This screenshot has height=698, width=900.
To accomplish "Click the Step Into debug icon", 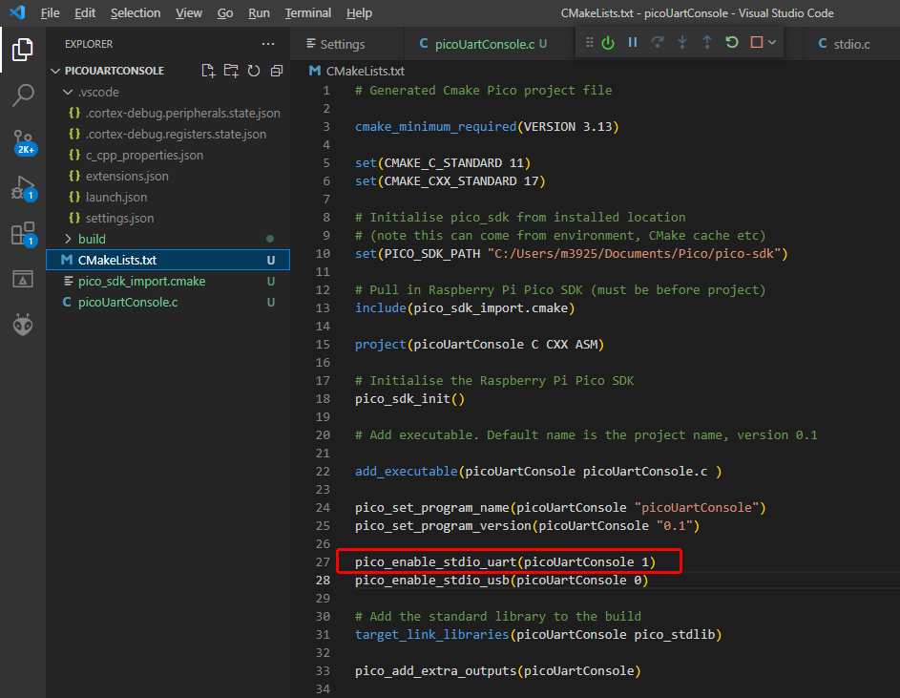I will tap(682, 42).
